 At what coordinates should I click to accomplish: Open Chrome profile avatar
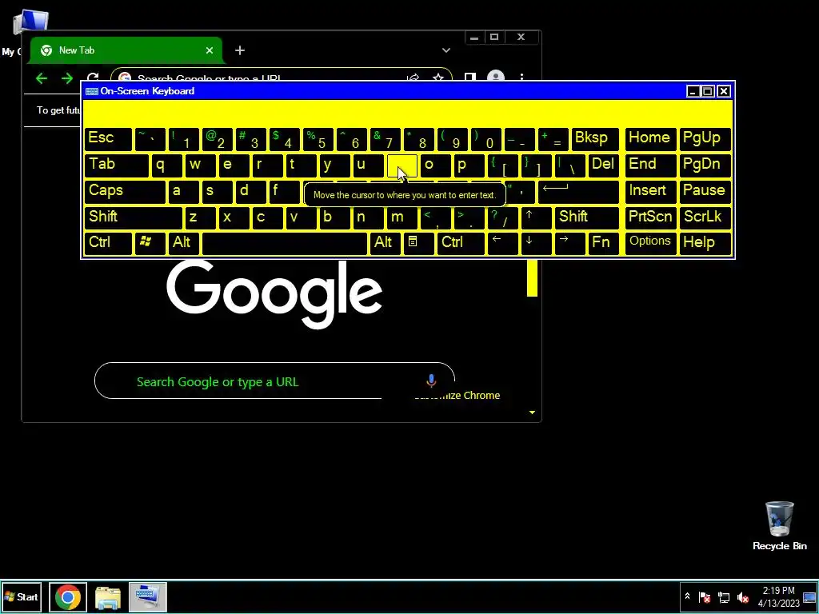point(496,76)
